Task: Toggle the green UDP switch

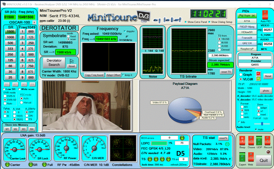Action: tap(259, 141)
